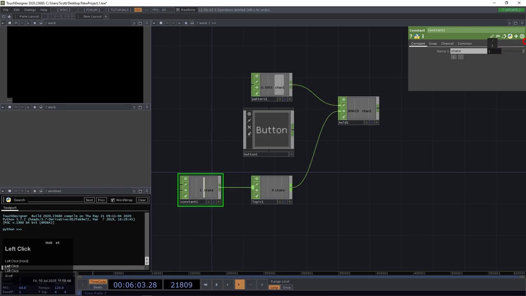Click the top flag icon on pattern1 node
Screen dimensions: 526x296
[x=256, y=76]
